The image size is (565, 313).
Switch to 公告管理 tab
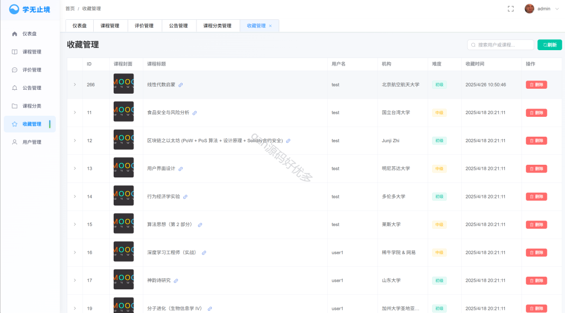pyautogui.click(x=178, y=26)
